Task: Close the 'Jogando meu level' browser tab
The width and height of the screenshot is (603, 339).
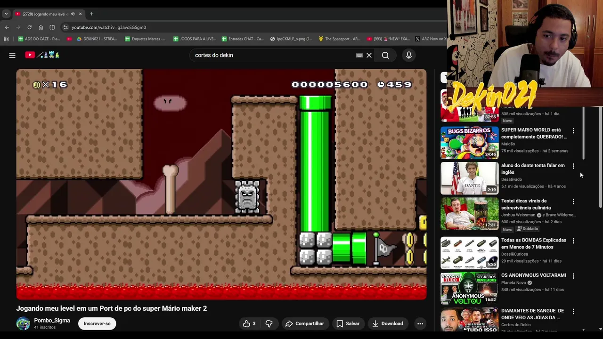Action: tap(80, 14)
